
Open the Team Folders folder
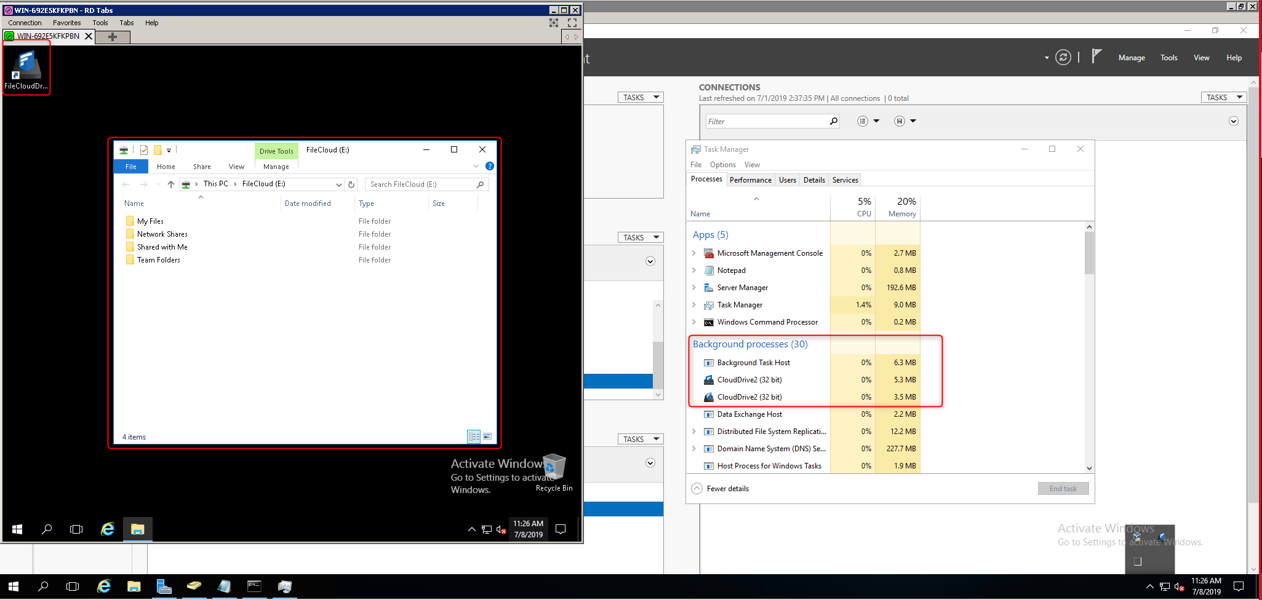[158, 260]
